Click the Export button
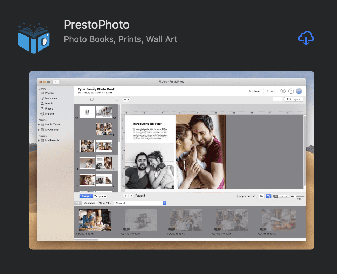 270,91
